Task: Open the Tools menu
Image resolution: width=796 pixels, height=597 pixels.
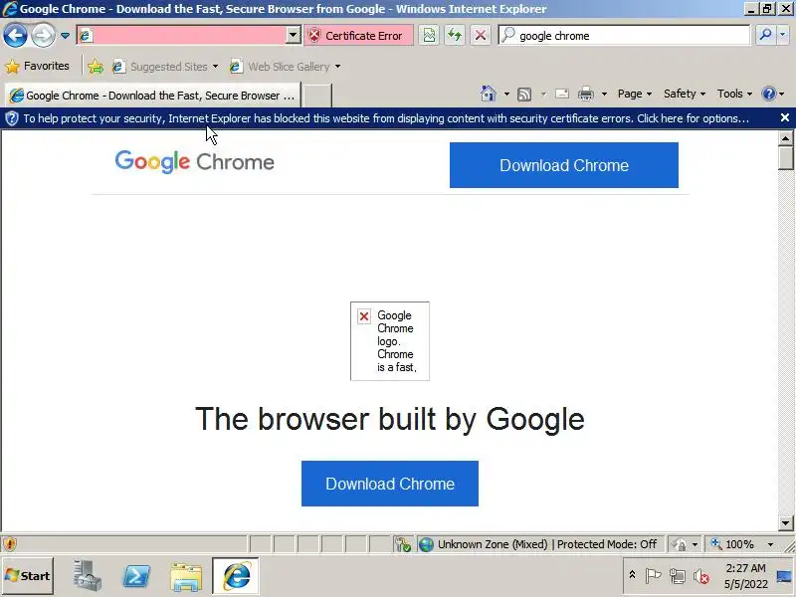Action: click(x=734, y=94)
